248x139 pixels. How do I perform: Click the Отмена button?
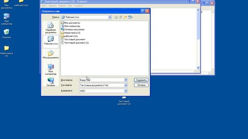point(141,85)
